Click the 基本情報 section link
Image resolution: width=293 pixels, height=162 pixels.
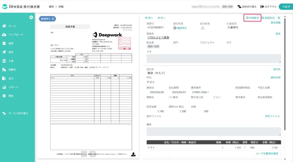[276, 23]
